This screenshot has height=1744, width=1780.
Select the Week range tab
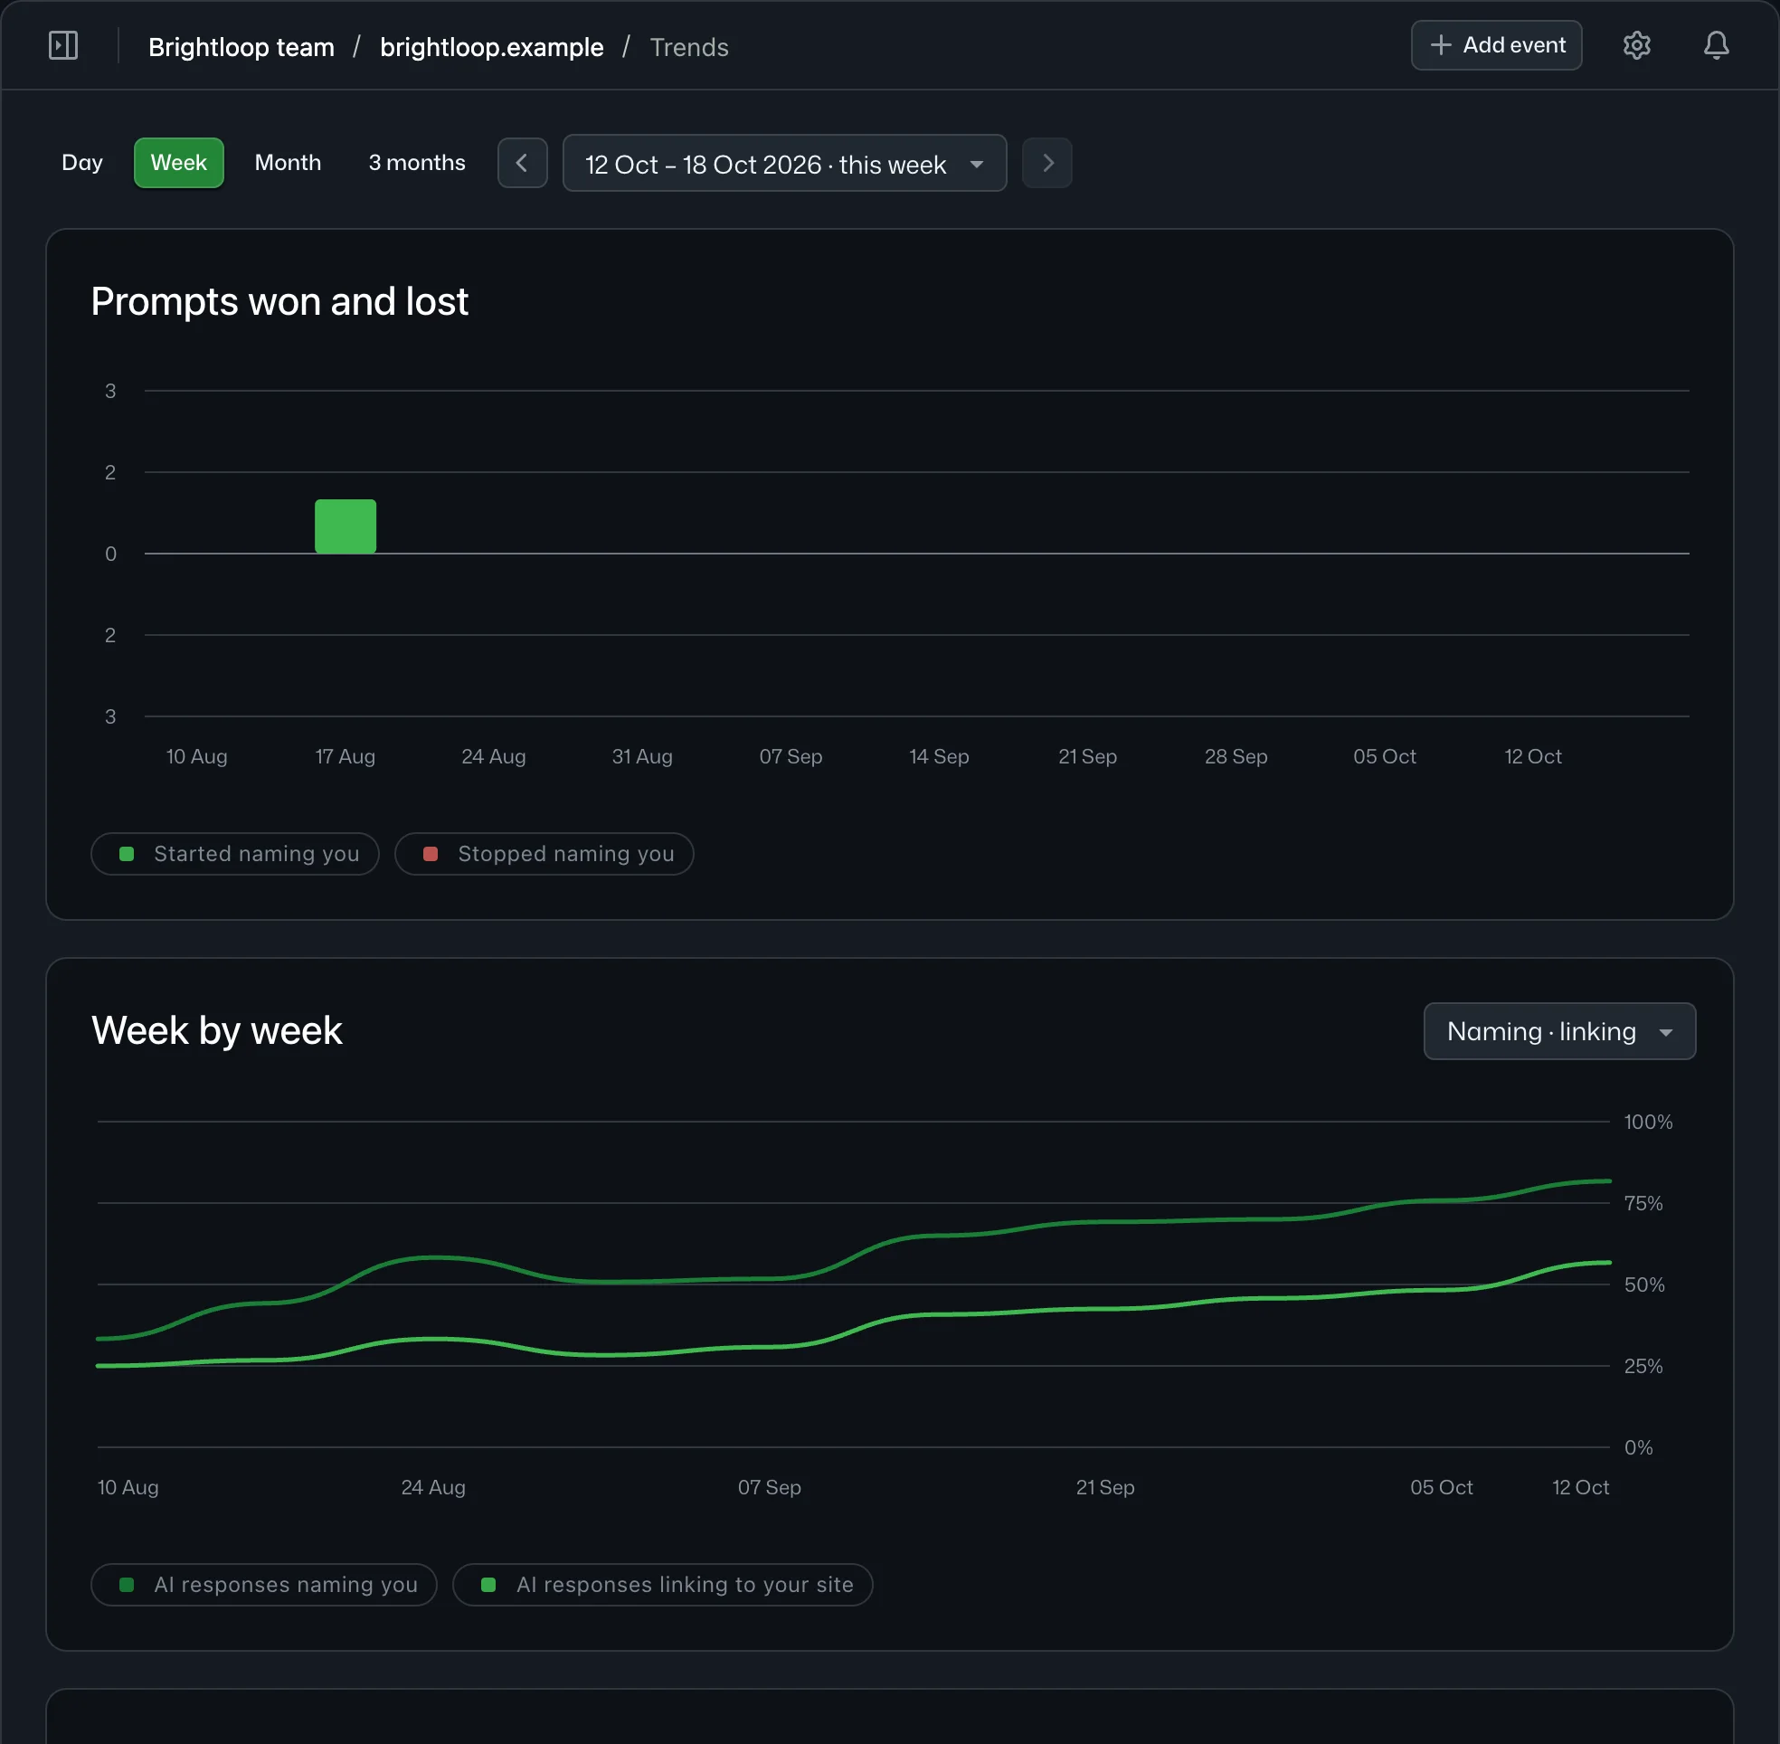[x=178, y=163]
